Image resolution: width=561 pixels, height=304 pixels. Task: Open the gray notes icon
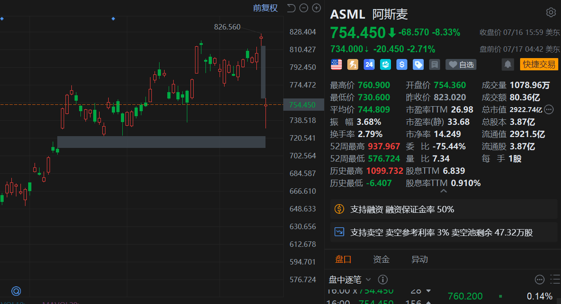tap(435, 64)
